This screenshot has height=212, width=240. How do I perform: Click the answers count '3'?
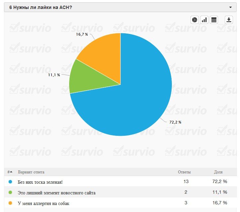pos(186,203)
